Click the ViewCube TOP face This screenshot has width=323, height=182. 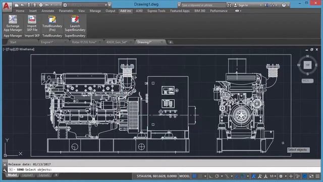[x=307, y=65]
